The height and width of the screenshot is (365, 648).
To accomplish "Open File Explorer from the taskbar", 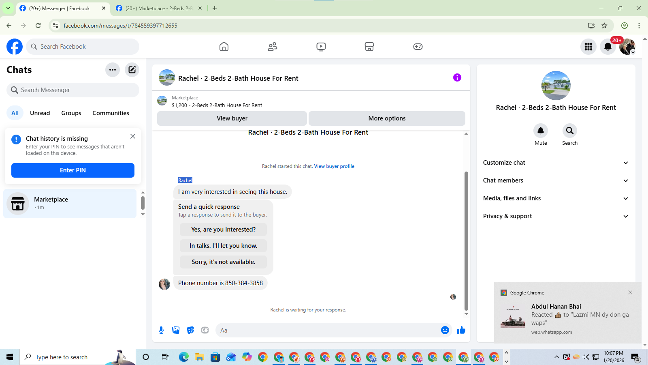I will 199,357.
